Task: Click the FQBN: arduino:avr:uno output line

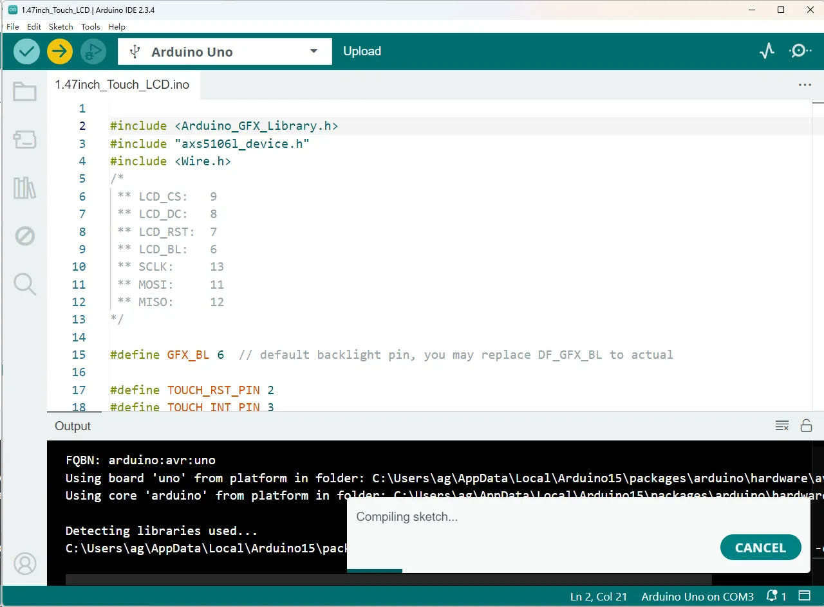Action: click(140, 460)
